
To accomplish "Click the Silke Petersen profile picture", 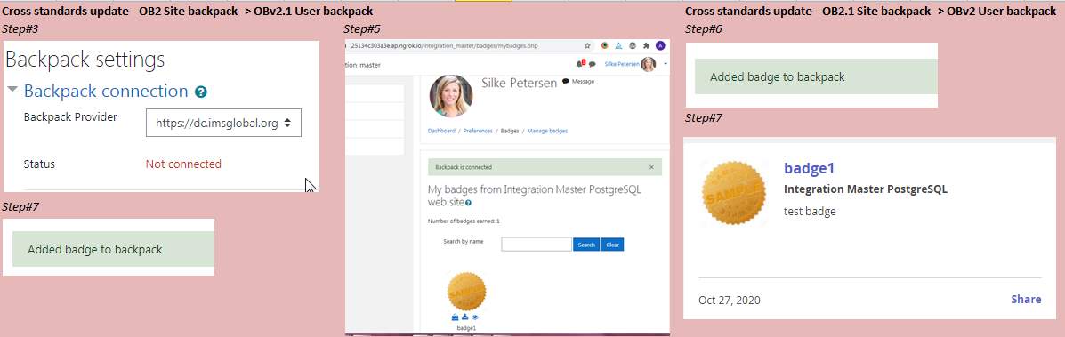I will 451,95.
